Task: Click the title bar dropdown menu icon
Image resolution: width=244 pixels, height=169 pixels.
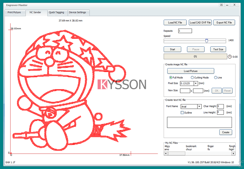Action: pos(222,5)
